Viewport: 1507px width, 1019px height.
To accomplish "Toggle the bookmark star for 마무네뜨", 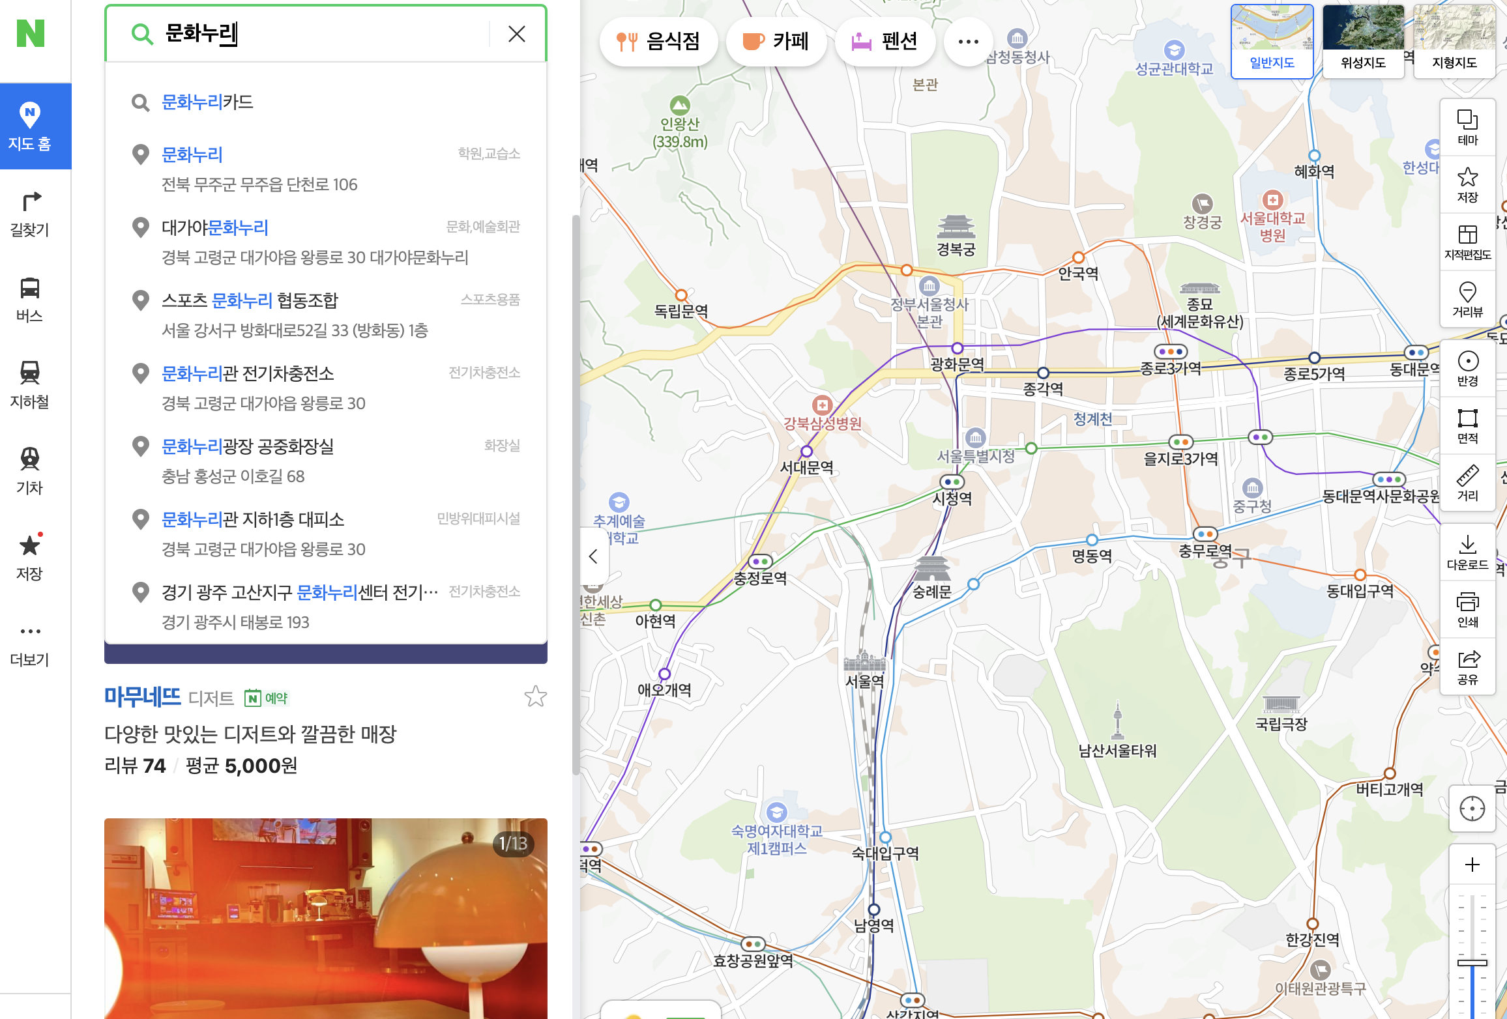I will 536,696.
